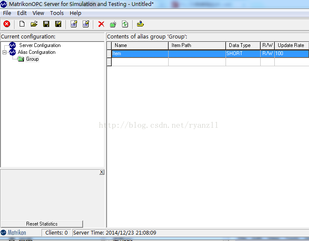The image size is (309, 241).
Task: Click the yellow tag options icon
Action: tap(140, 24)
